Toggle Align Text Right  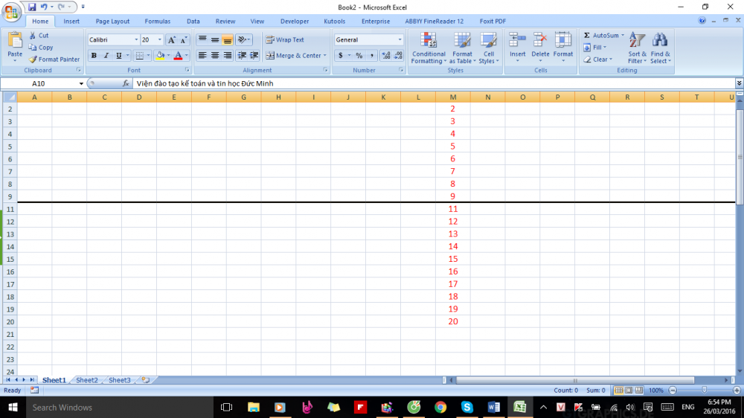[227, 56]
